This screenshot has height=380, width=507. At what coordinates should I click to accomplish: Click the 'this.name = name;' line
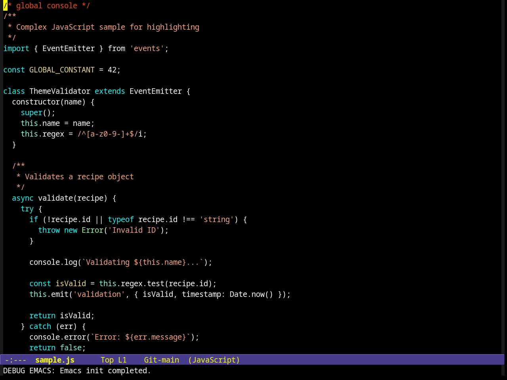coord(57,123)
